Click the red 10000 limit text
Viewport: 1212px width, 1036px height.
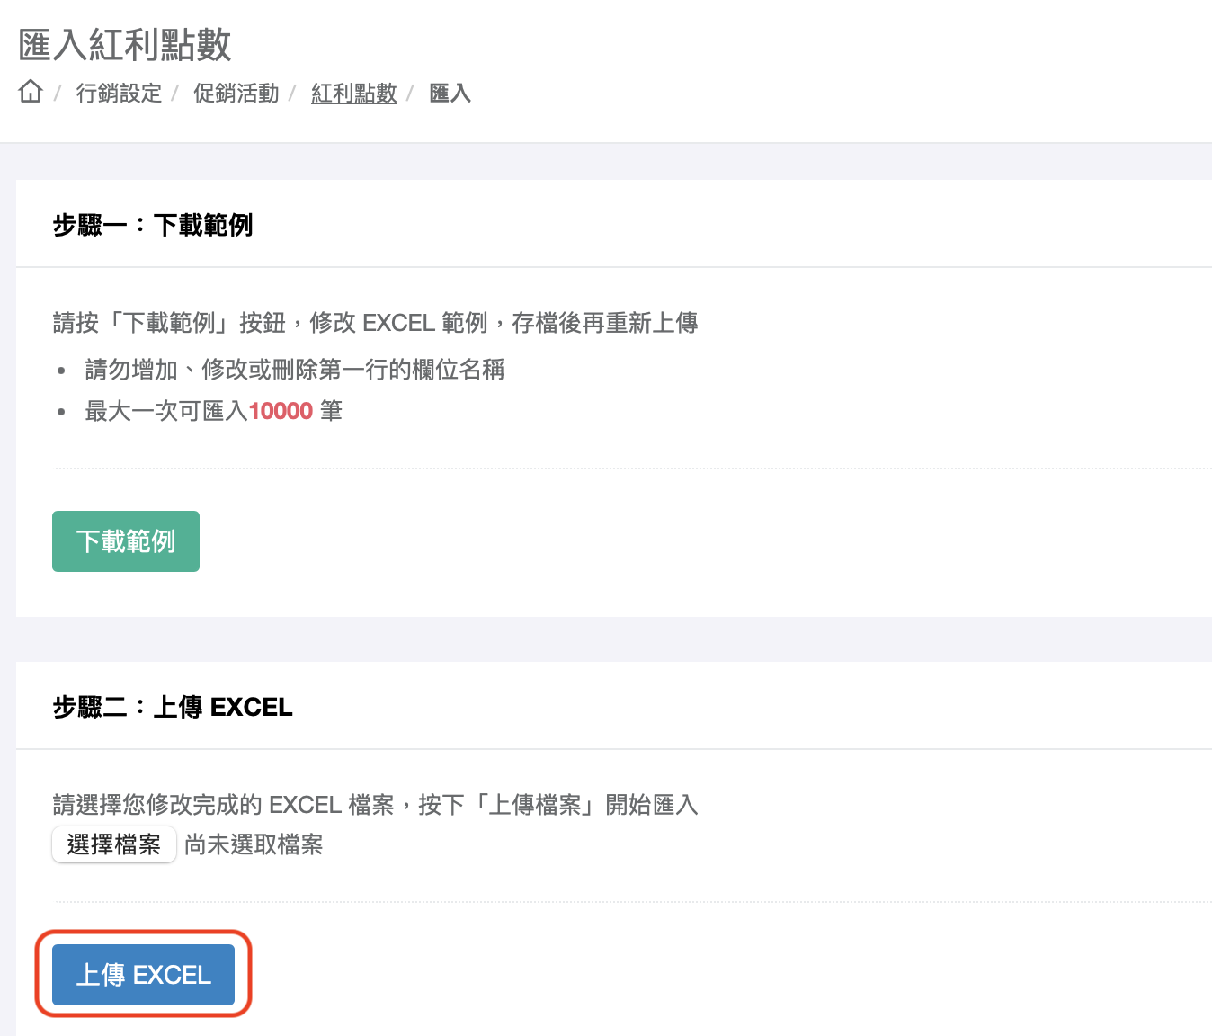[x=281, y=410]
